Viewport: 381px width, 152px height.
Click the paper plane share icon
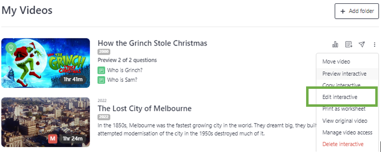click(x=362, y=44)
